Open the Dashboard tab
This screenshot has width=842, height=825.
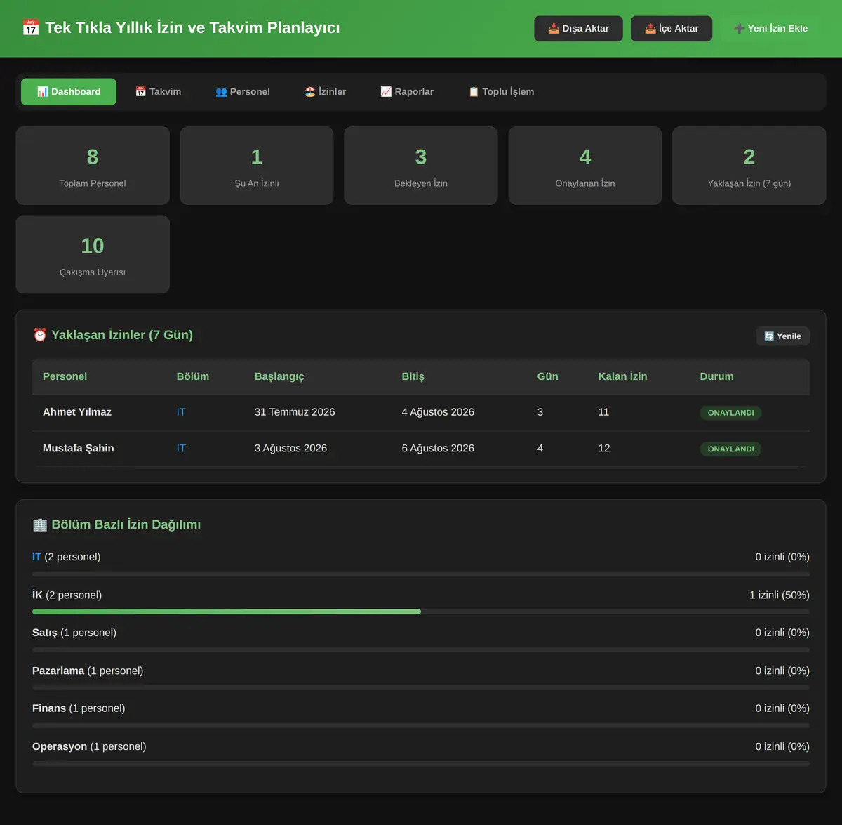click(x=69, y=92)
